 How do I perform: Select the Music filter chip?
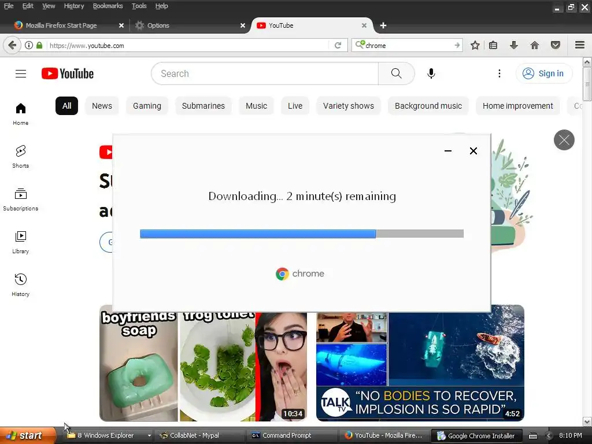point(256,106)
